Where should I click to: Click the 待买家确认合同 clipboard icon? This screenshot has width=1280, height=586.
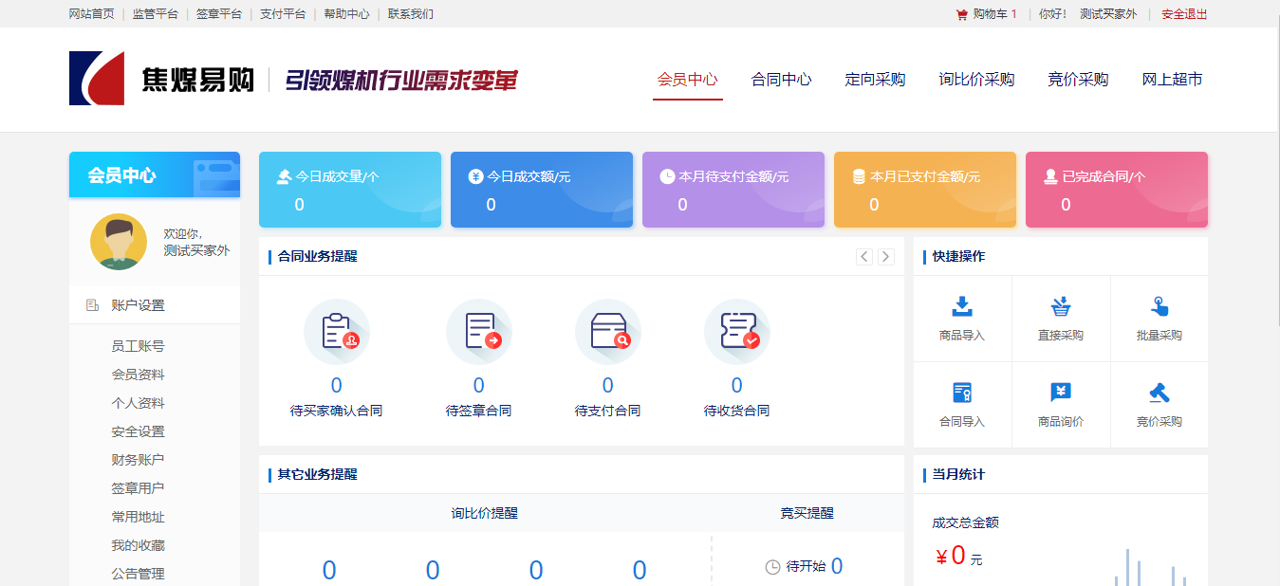tap(336, 332)
